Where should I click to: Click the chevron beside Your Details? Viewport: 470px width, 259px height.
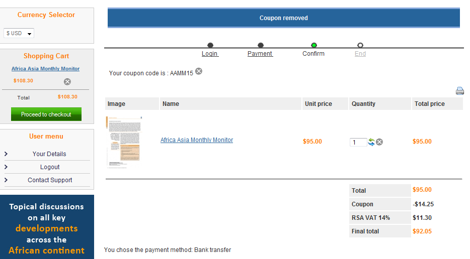6,154
